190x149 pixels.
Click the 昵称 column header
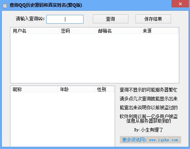tap(34, 89)
